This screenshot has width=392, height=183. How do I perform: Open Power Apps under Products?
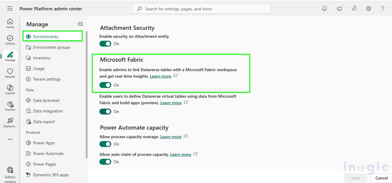(x=53, y=143)
